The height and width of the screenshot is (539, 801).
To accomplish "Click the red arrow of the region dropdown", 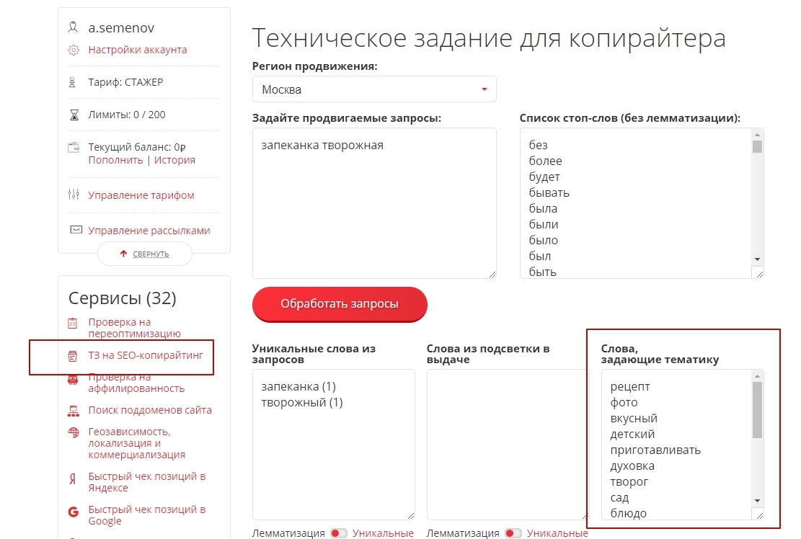I will point(484,90).
